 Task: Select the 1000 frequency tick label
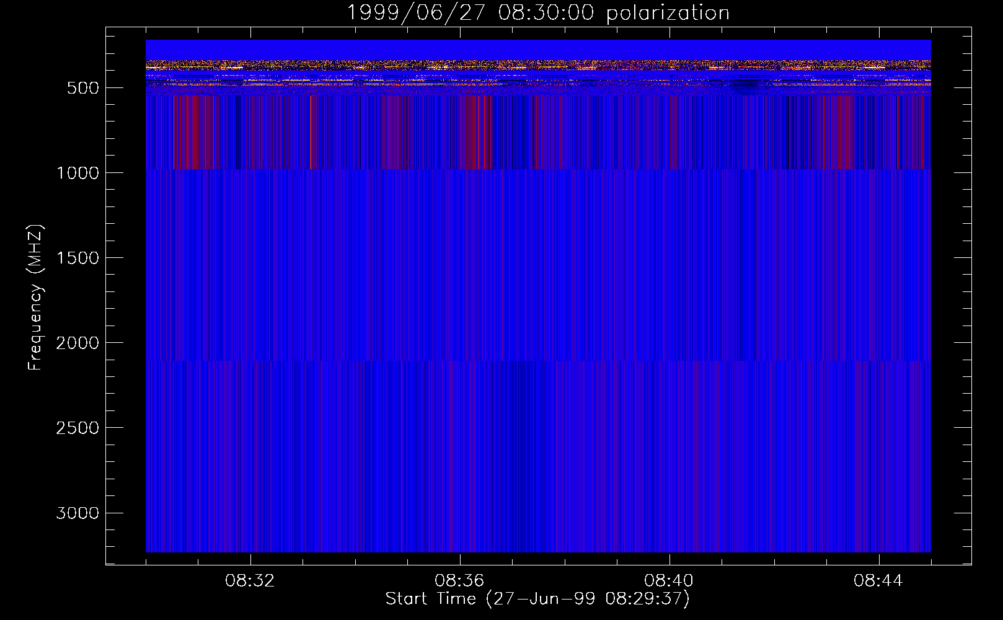click(77, 173)
